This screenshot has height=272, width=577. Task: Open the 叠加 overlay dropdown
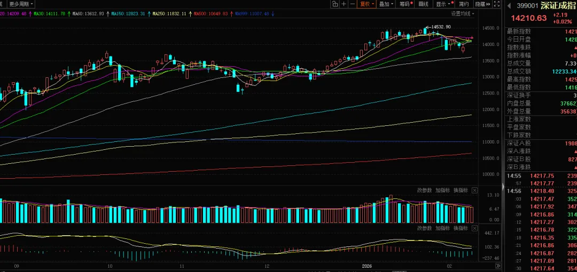pos(386,4)
